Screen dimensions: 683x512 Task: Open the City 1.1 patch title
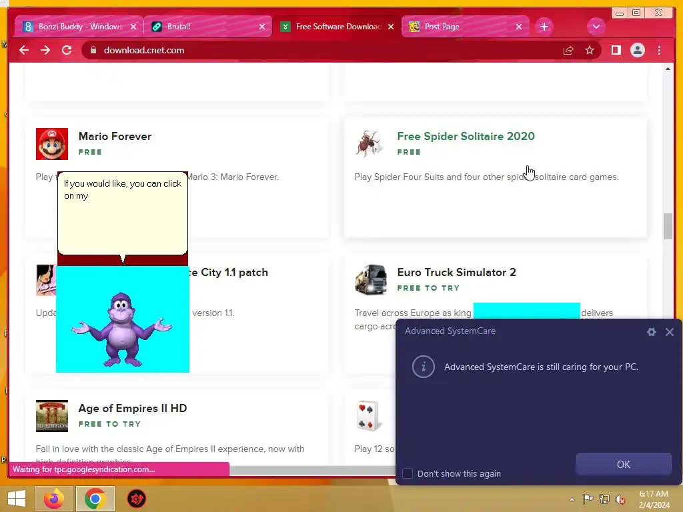tap(229, 272)
